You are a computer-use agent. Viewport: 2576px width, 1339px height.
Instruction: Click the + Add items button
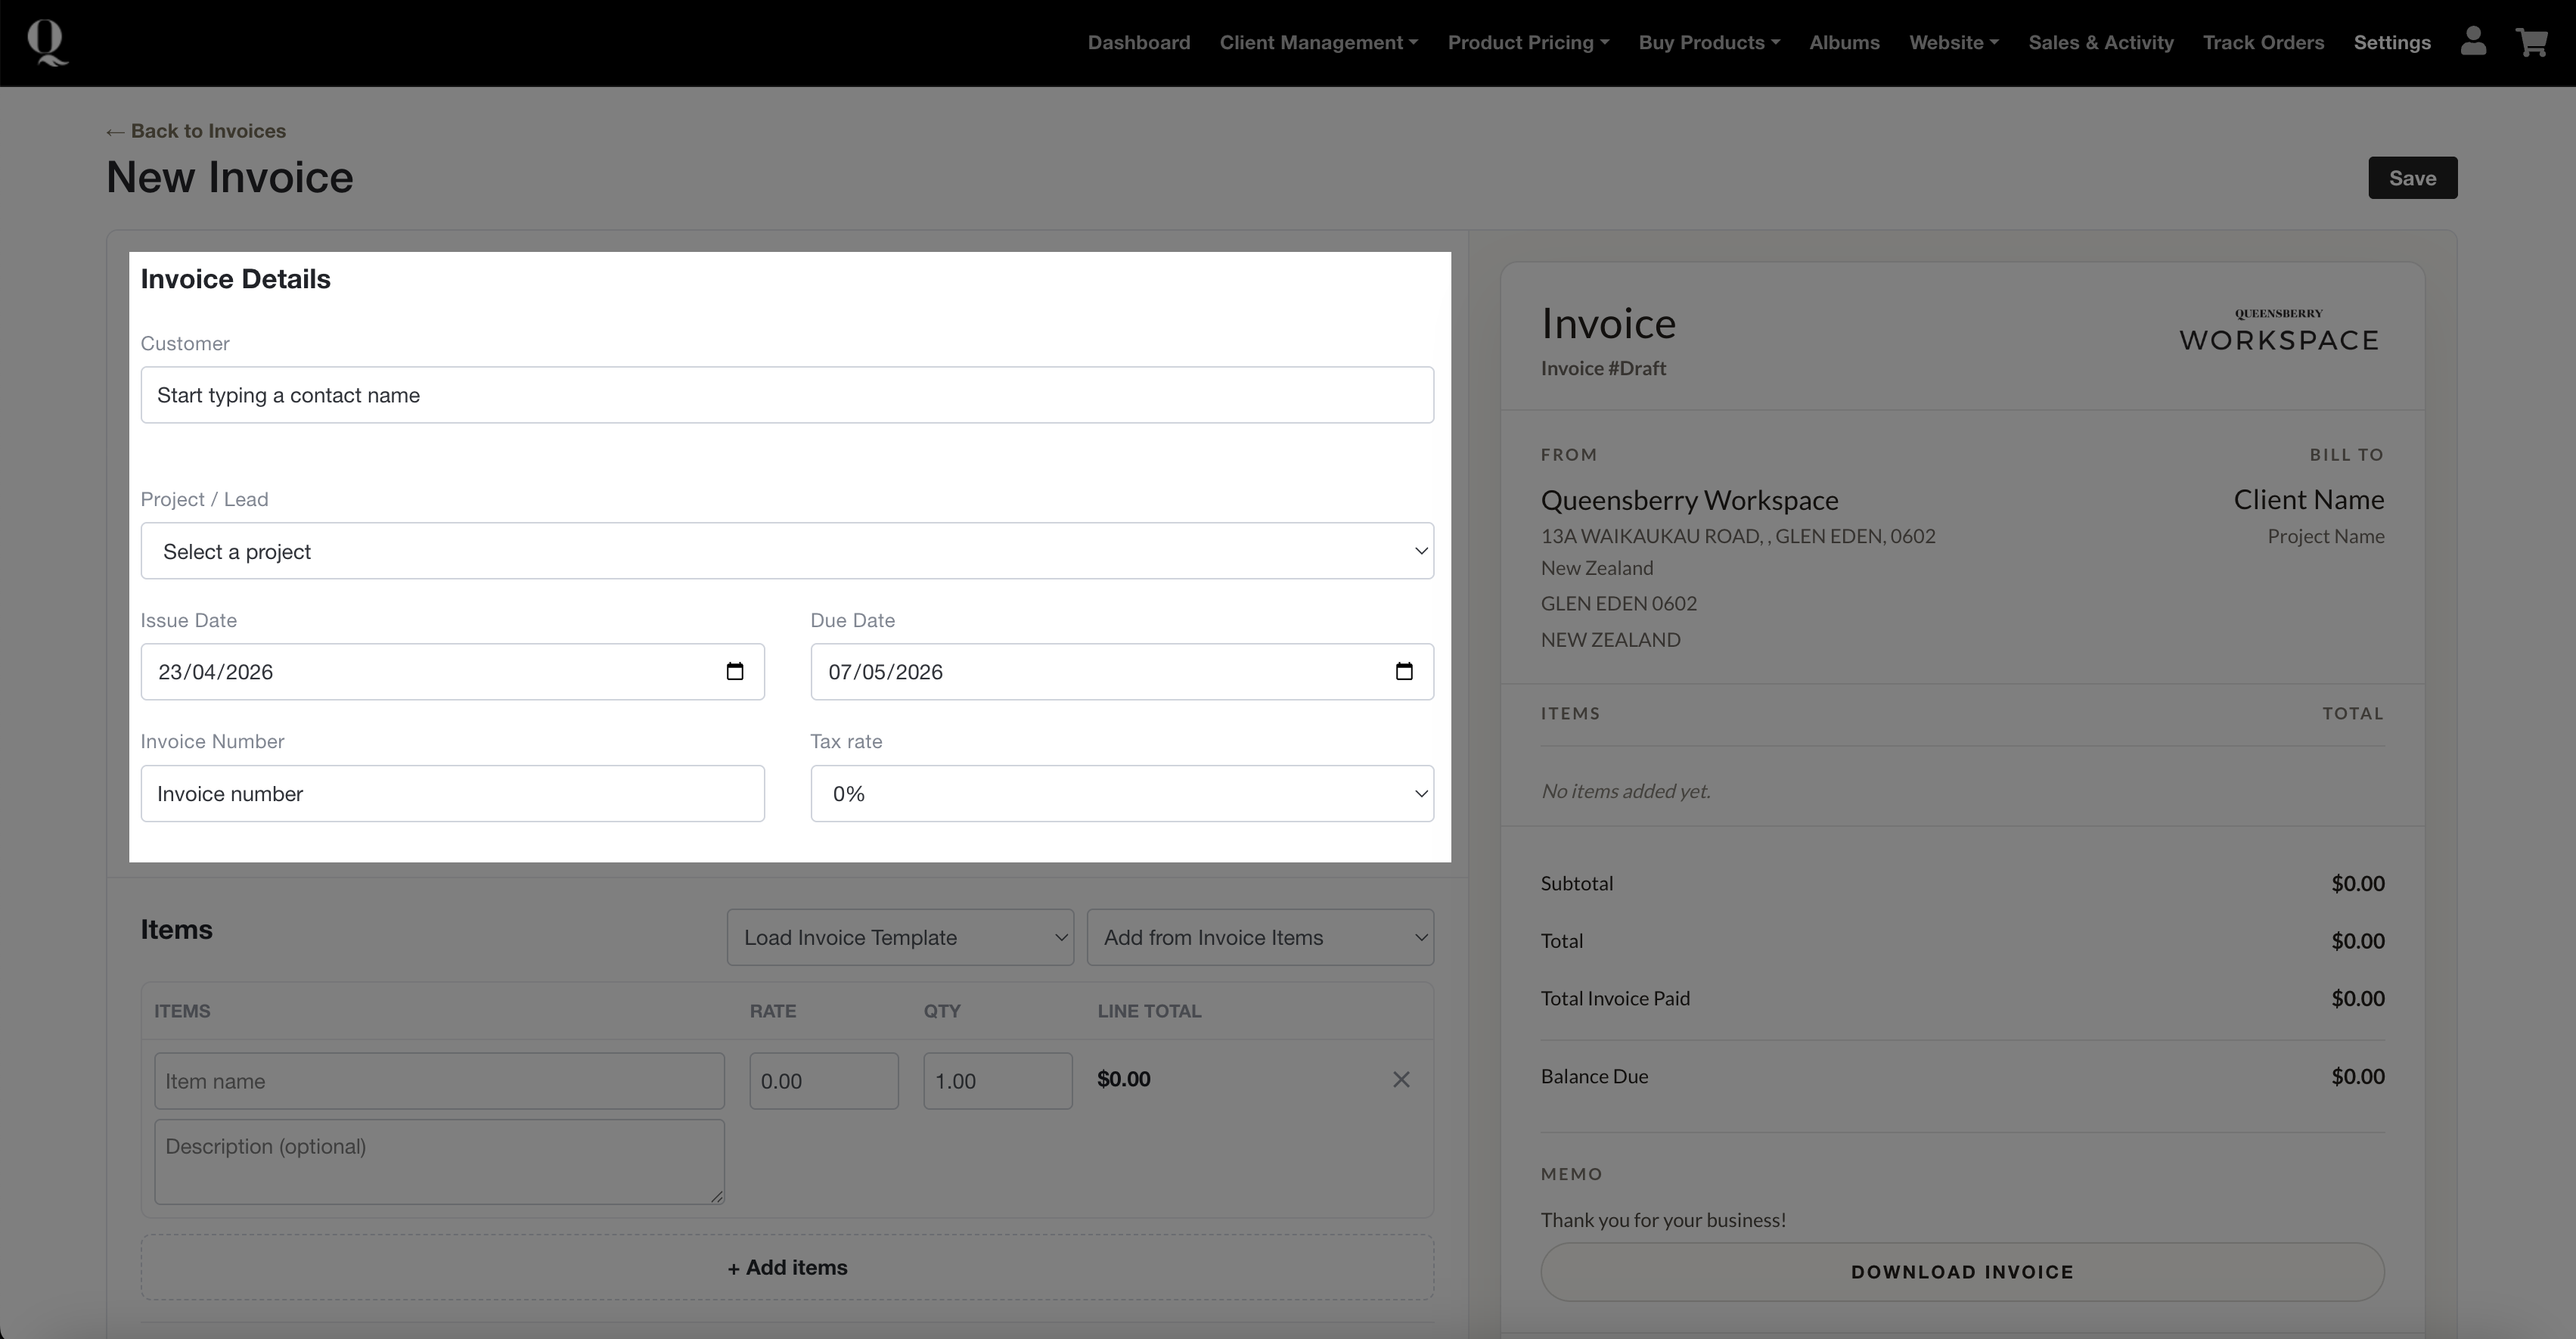point(787,1267)
